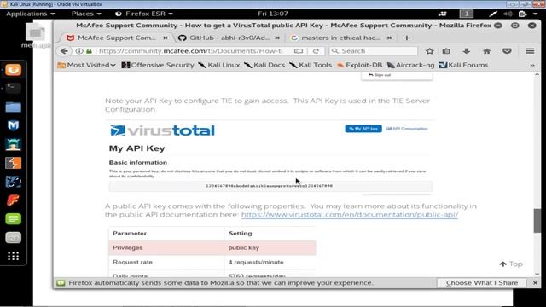Open system status menu arrow

tap(536, 14)
